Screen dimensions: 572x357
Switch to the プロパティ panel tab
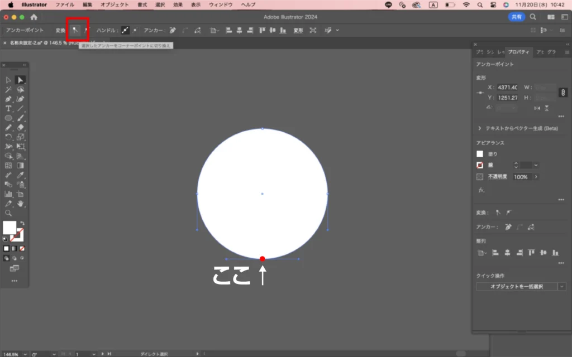pyautogui.click(x=518, y=52)
